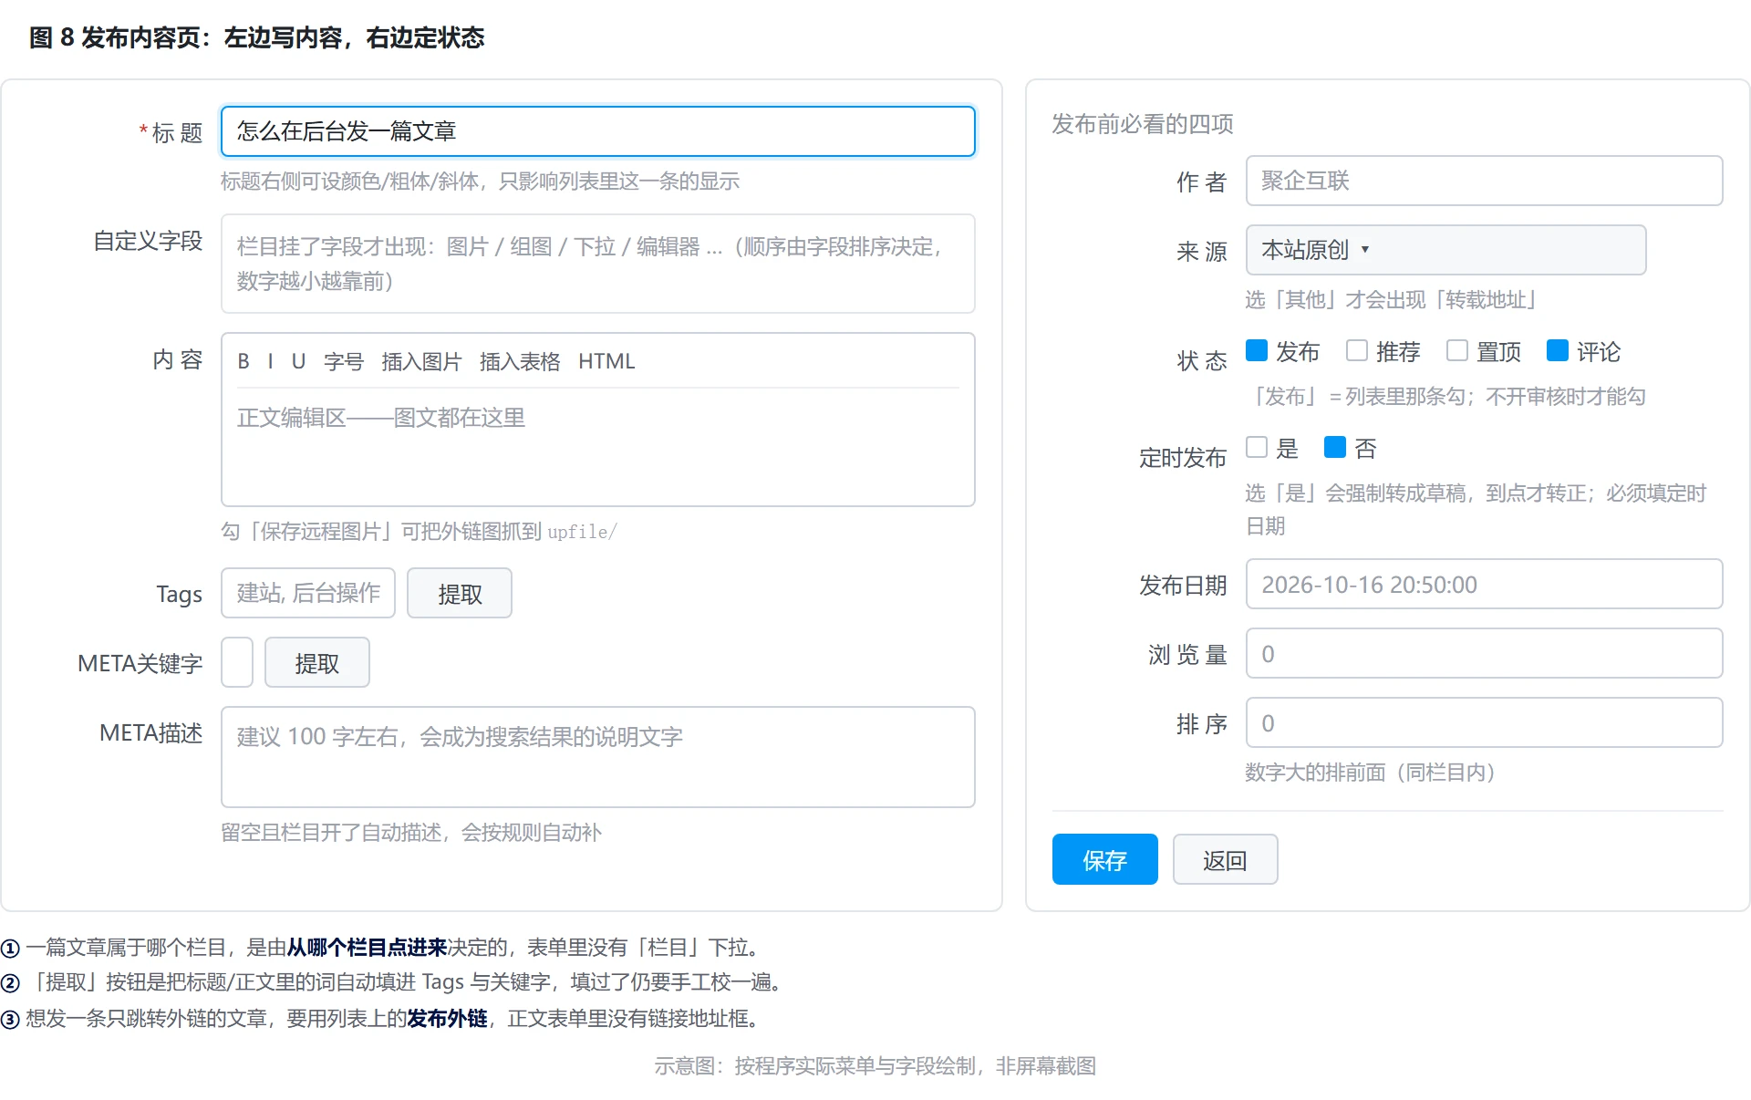Image resolution: width=1751 pixels, height=1100 pixels.
Task: Open the 来源 dropdown 本站原创
Action: [1445, 250]
